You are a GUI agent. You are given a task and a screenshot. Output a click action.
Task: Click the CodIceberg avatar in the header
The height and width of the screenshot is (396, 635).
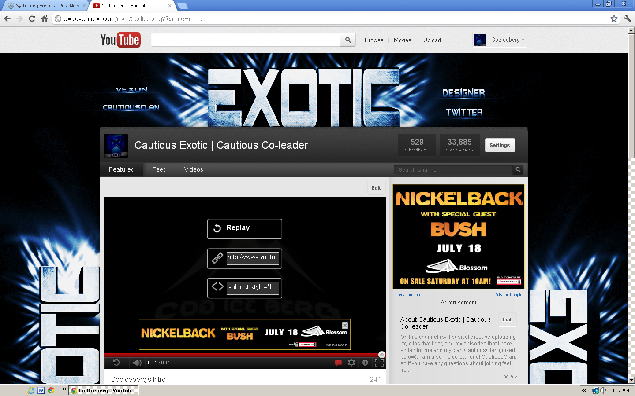tap(479, 40)
